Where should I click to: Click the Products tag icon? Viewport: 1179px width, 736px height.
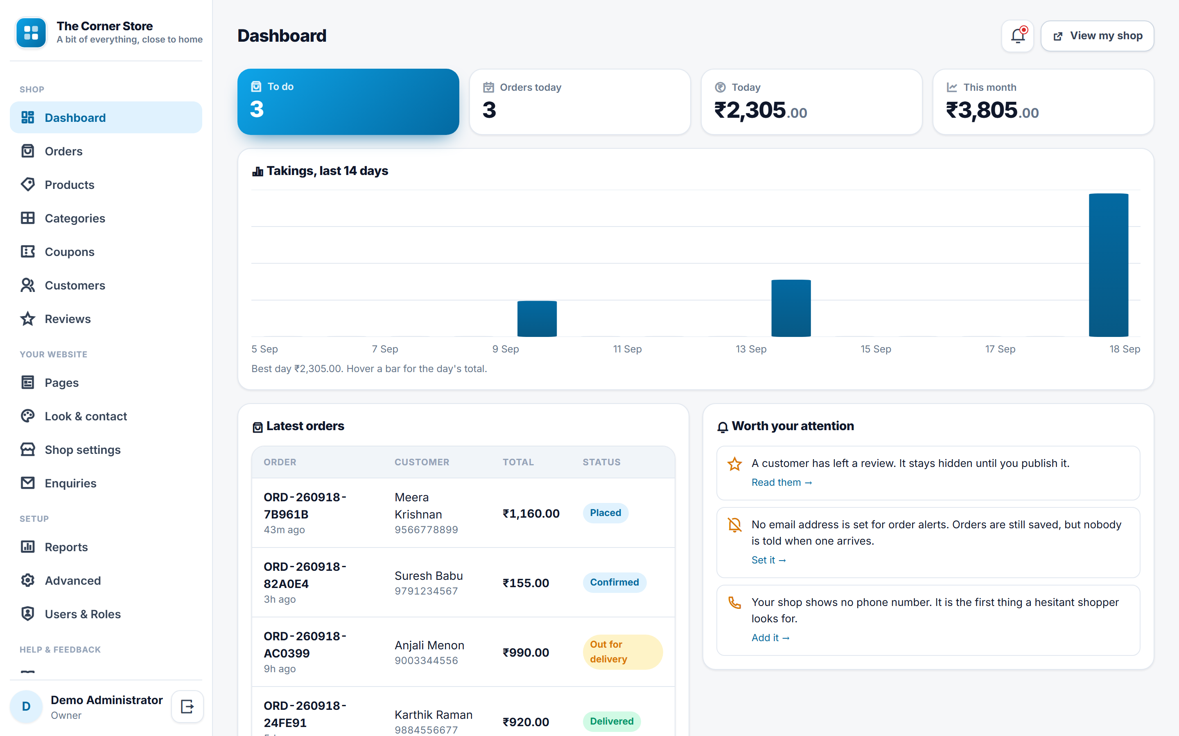tap(28, 184)
